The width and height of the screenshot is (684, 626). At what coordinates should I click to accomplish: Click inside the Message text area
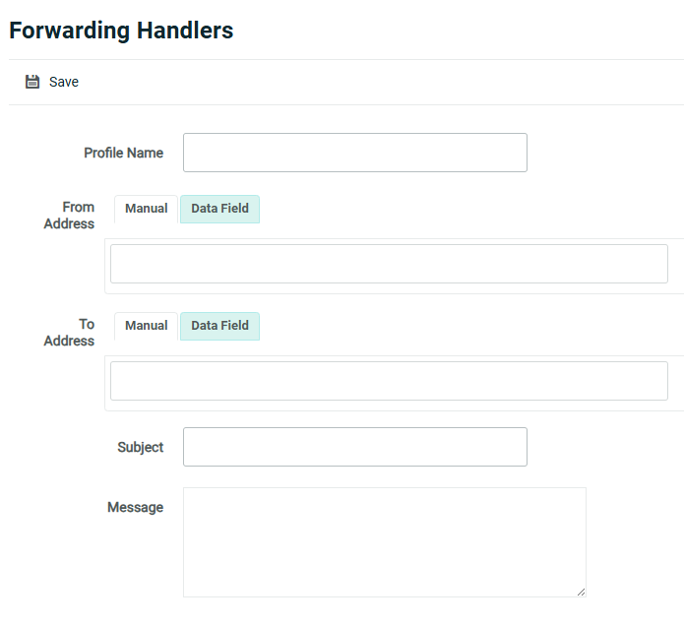click(x=384, y=541)
